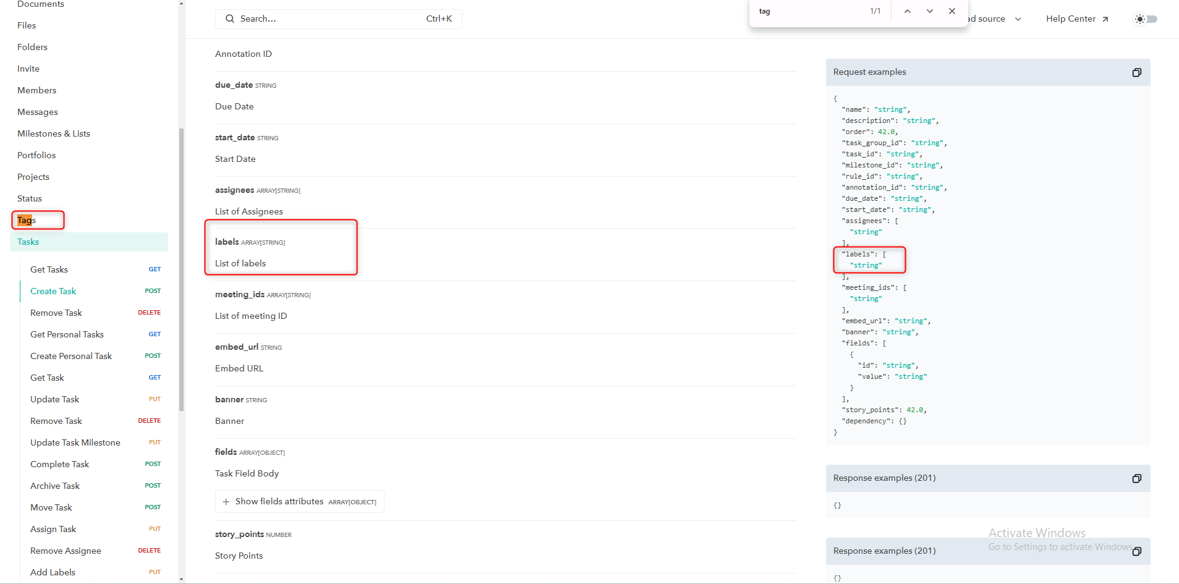Click the search magnifier icon
This screenshot has width=1179, height=584.
point(230,19)
